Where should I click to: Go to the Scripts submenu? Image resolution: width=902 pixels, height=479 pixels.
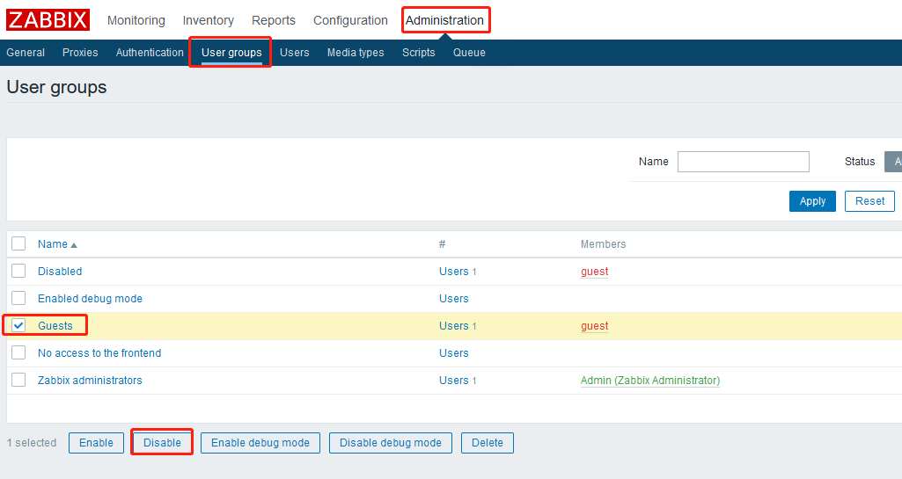click(418, 52)
